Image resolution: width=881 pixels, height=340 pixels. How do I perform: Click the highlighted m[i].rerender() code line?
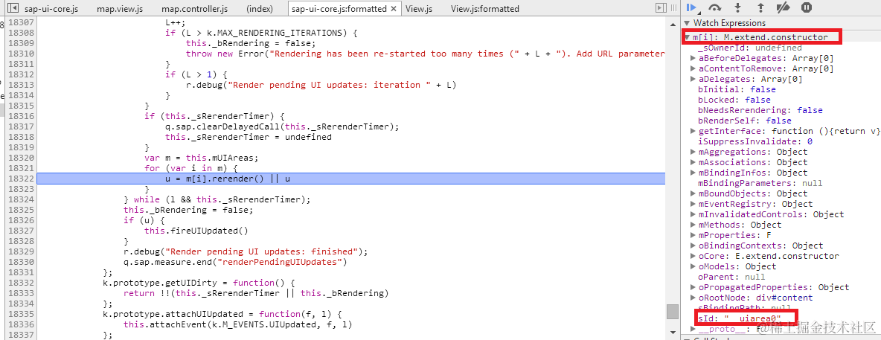[228, 179]
